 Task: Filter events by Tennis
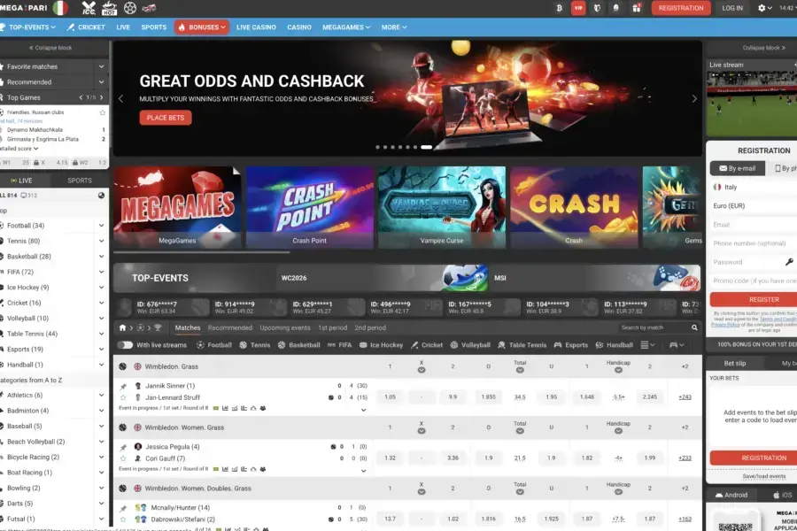click(255, 345)
